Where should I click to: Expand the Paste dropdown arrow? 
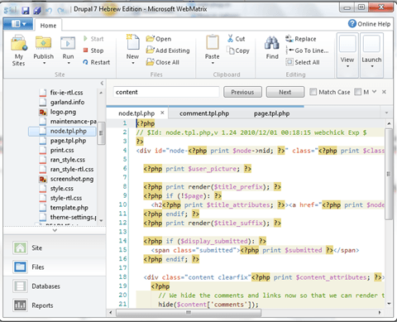pos(213,63)
